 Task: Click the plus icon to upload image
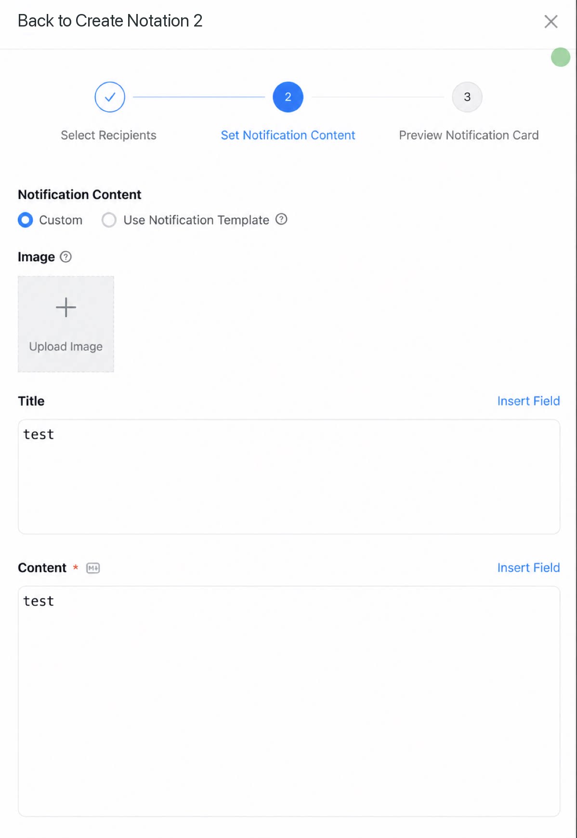[66, 308]
